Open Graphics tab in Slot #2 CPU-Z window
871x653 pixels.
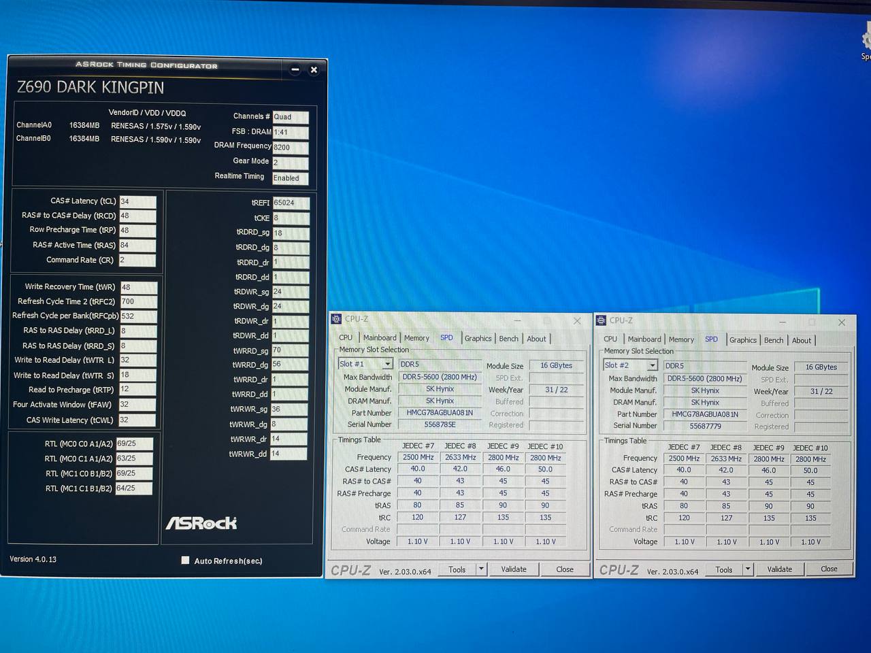[x=743, y=340]
